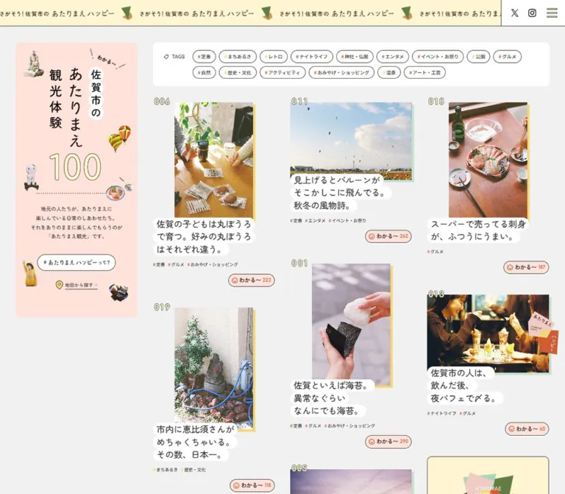Click title スーパーで売ってる刺身
This screenshot has height=494, width=565.
pos(478,230)
